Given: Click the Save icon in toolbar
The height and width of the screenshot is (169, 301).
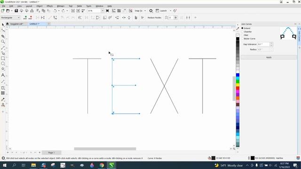Looking at the screenshot, I should [16, 11].
